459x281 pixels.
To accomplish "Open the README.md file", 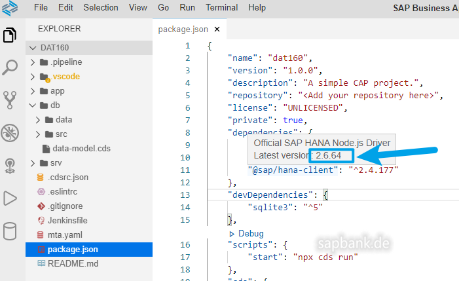I will [73, 263].
